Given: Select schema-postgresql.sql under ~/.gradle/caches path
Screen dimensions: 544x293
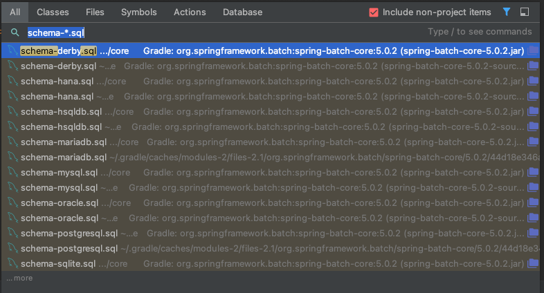Looking at the screenshot, I should point(271,249).
